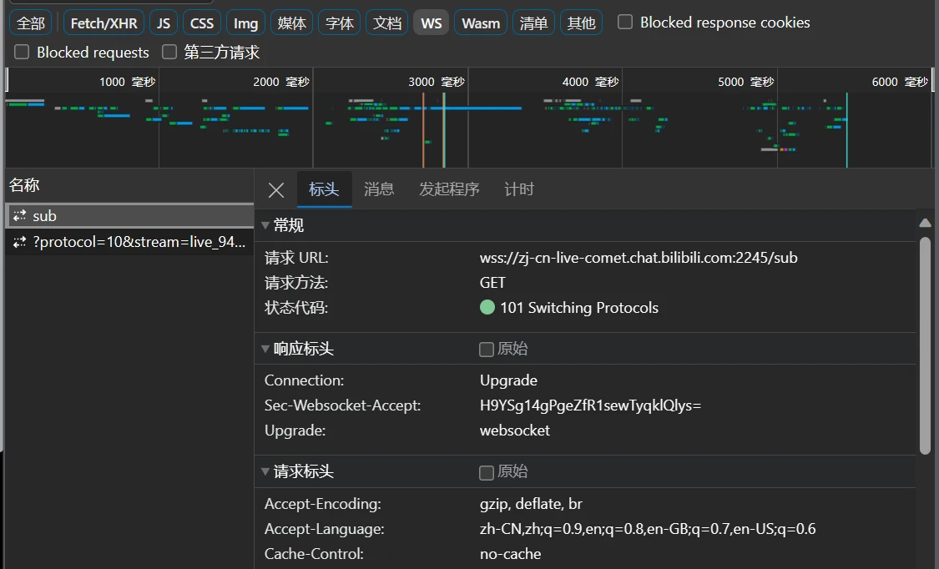The width and height of the screenshot is (939, 569).
Task: Click the Accept-Language header value
Action: coord(648,529)
